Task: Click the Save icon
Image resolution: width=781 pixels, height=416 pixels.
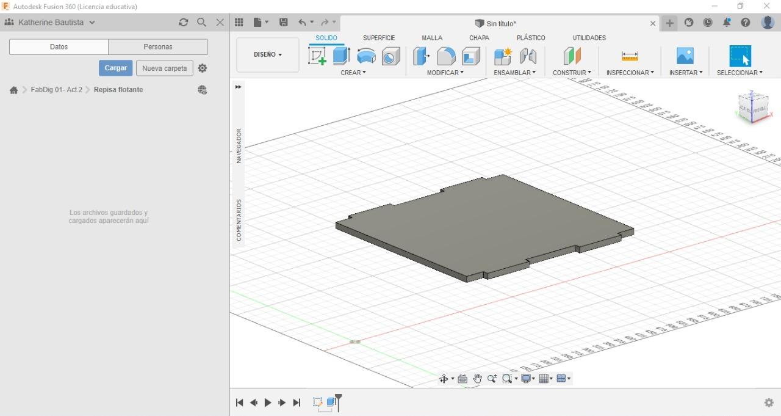Action: point(284,23)
